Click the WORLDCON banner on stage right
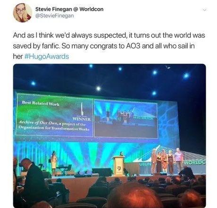This screenshot has height=208, width=217. point(195,162)
